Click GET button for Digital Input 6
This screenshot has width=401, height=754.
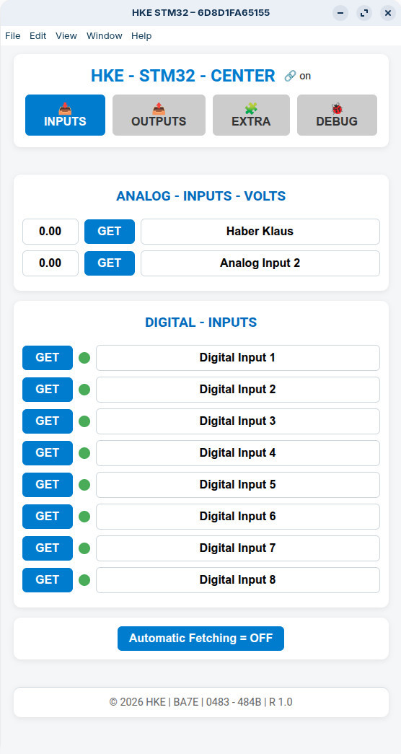pos(48,517)
